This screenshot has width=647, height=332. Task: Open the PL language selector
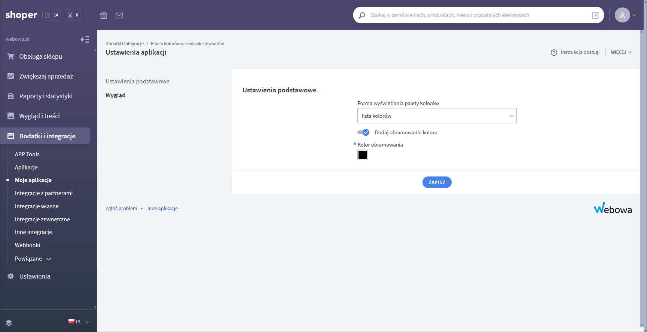[79, 322]
